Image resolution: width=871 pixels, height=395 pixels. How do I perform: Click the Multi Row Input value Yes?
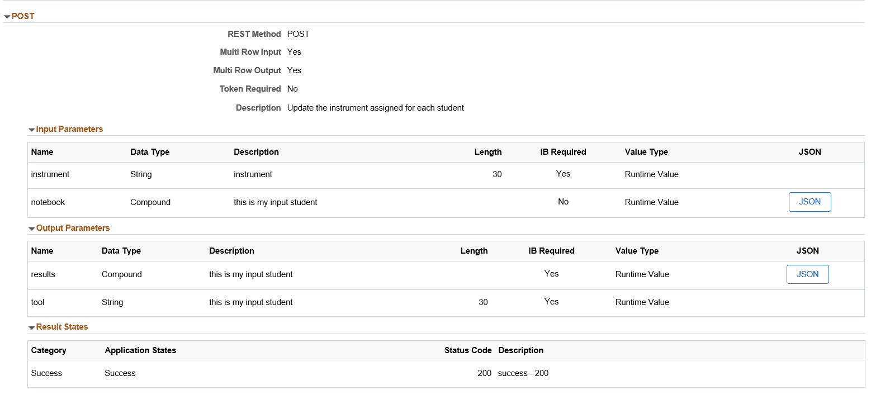click(x=294, y=51)
